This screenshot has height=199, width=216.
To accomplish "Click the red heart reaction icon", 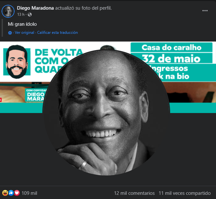I will pos(17,193).
